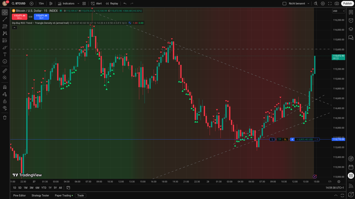Select the 1M time range
355x199 pixels.
25,188
